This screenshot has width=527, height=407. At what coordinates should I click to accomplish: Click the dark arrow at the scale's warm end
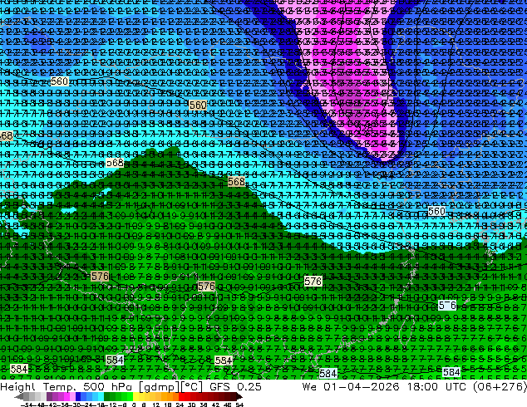coord(239,396)
